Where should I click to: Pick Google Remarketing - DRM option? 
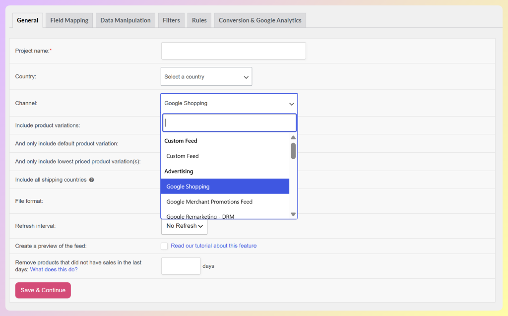click(225, 215)
